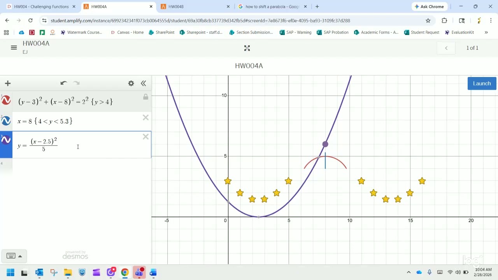This screenshot has width=498, height=280.
Task: Redo the expression edit
Action: (77, 83)
